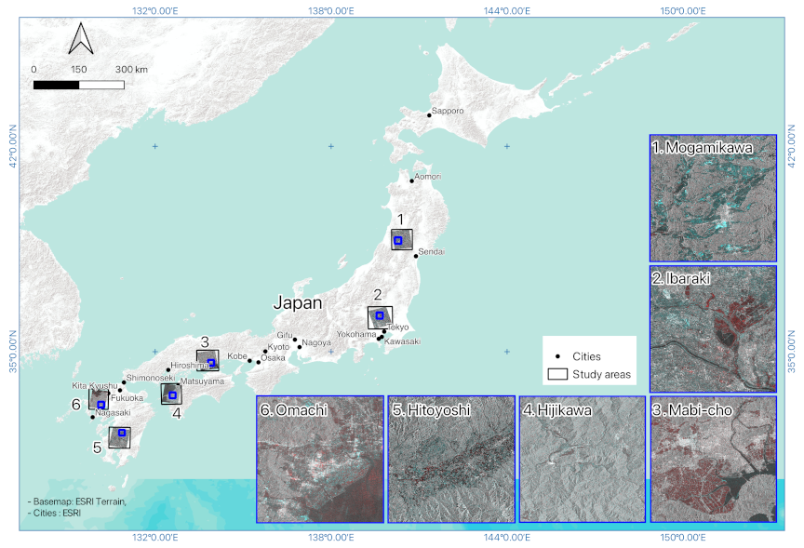Click the Aomori city point

click(x=411, y=180)
